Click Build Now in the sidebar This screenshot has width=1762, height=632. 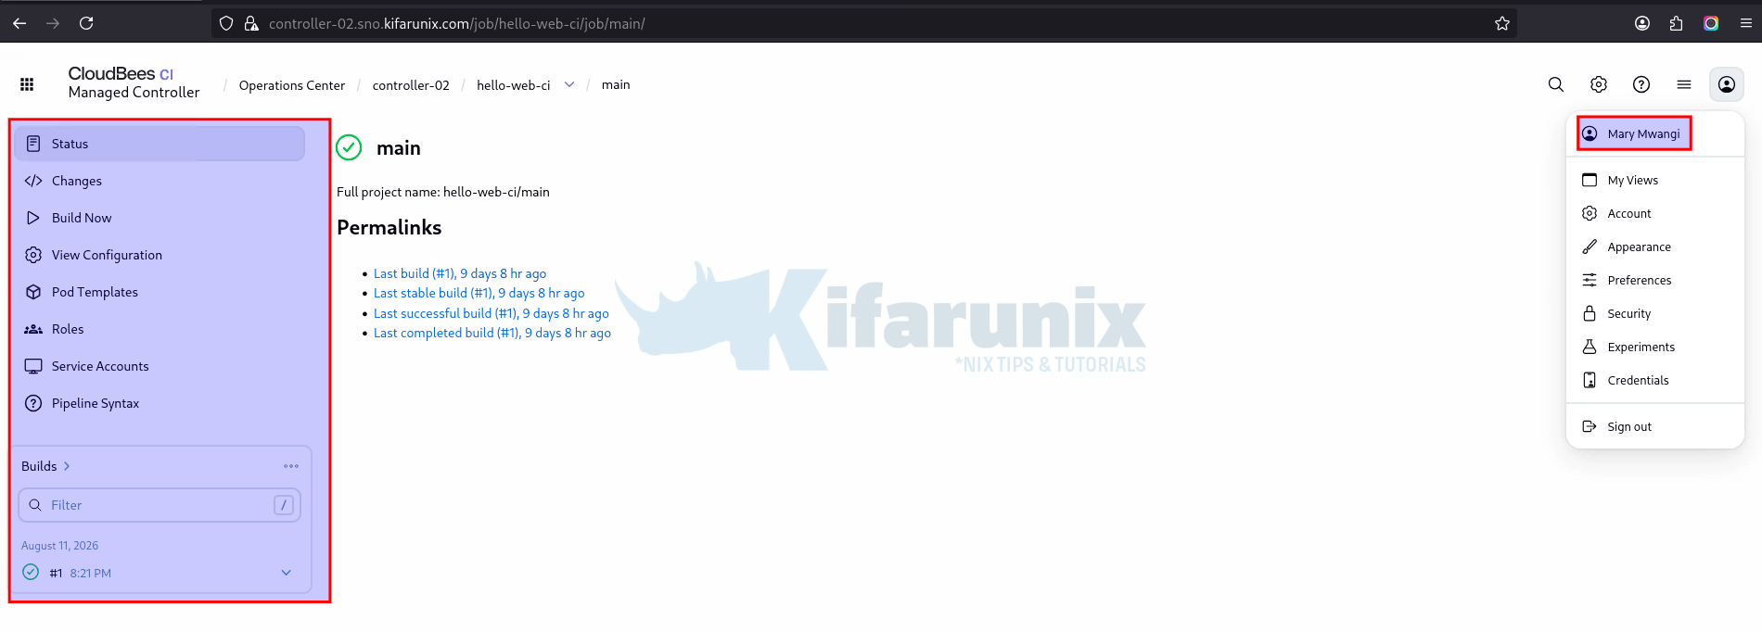click(x=160, y=218)
